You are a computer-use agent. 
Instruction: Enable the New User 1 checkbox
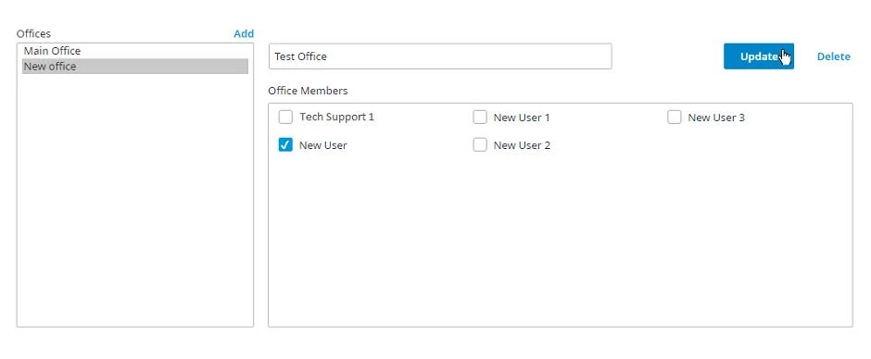pyautogui.click(x=480, y=118)
